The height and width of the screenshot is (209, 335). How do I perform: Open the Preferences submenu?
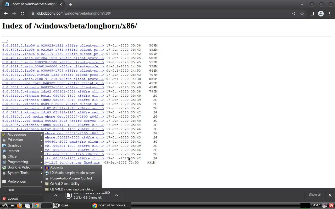coord(22,182)
